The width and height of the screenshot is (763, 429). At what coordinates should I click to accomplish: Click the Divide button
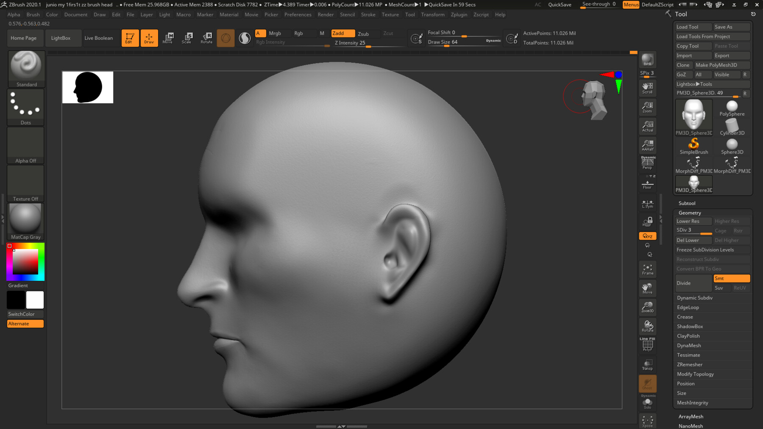coord(693,283)
